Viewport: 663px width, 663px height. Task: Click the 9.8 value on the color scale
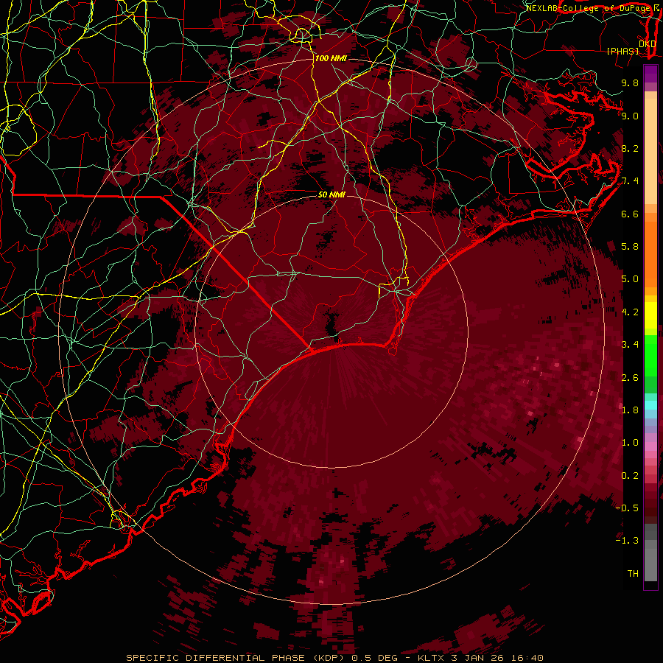point(630,83)
